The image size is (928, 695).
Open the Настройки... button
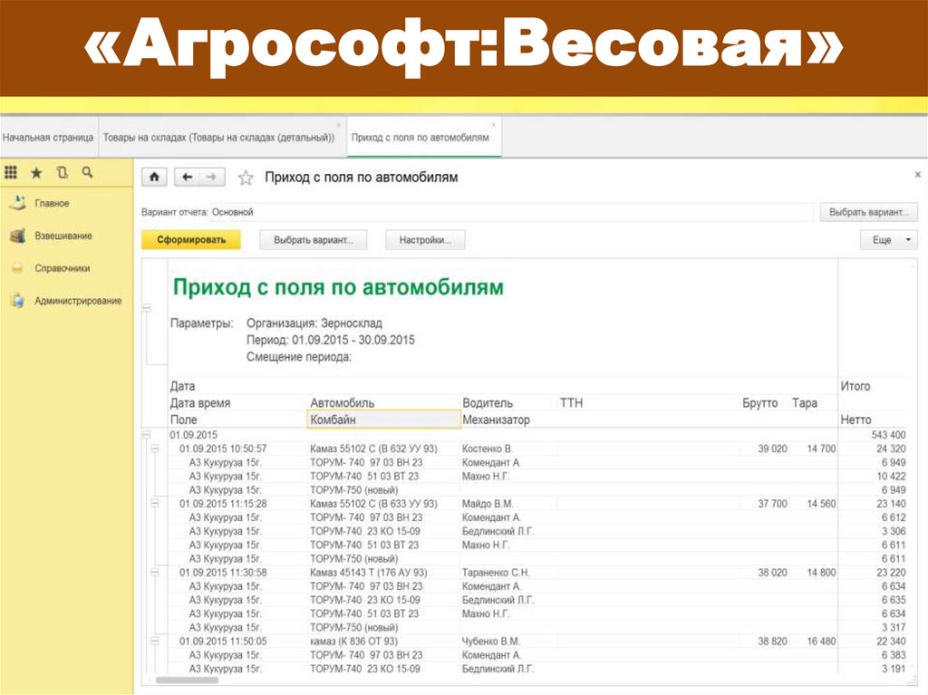[x=425, y=240]
